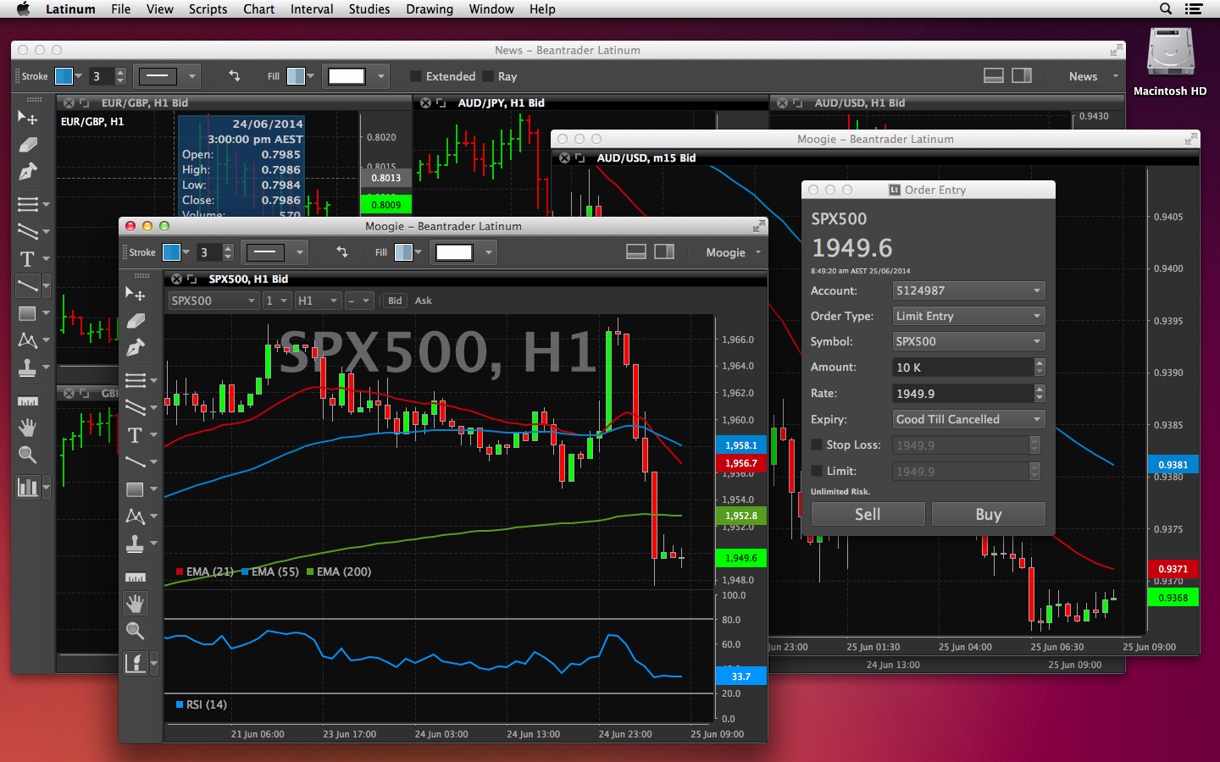
Task: Select the eraser tool in News window
Action: point(28,145)
